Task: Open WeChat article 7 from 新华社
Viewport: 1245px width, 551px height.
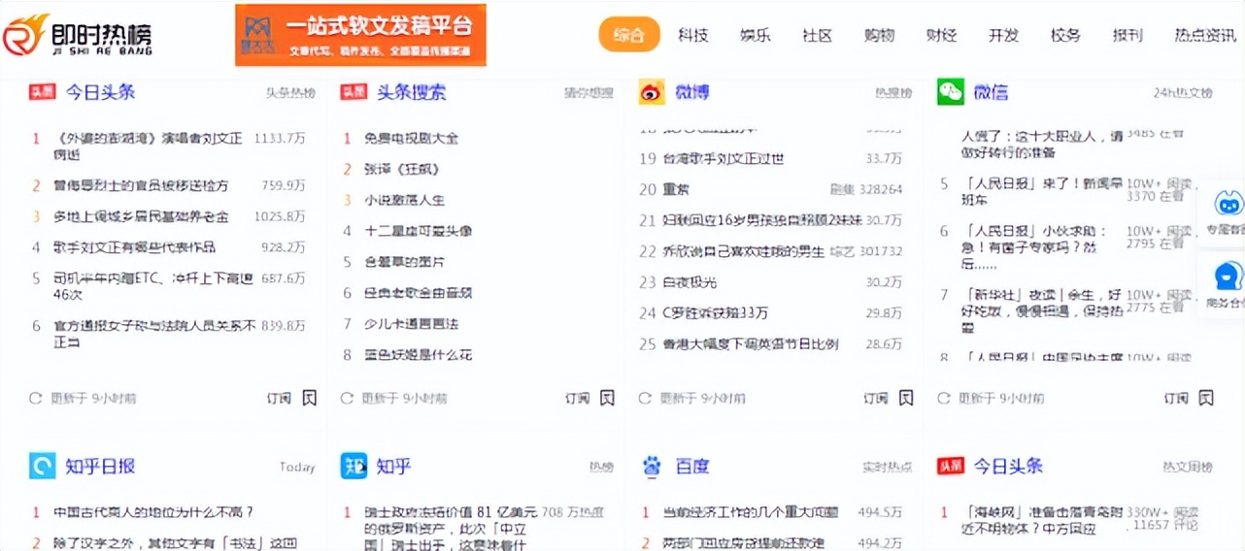Action: coord(1042,310)
